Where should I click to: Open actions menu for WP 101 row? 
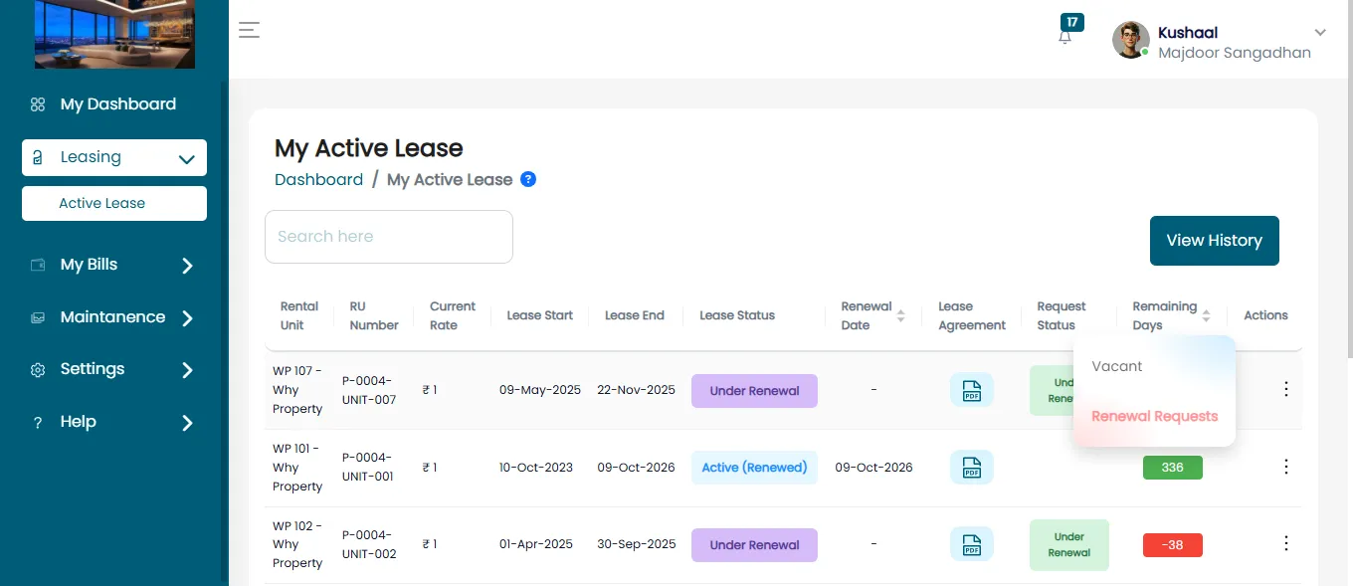pyautogui.click(x=1285, y=467)
